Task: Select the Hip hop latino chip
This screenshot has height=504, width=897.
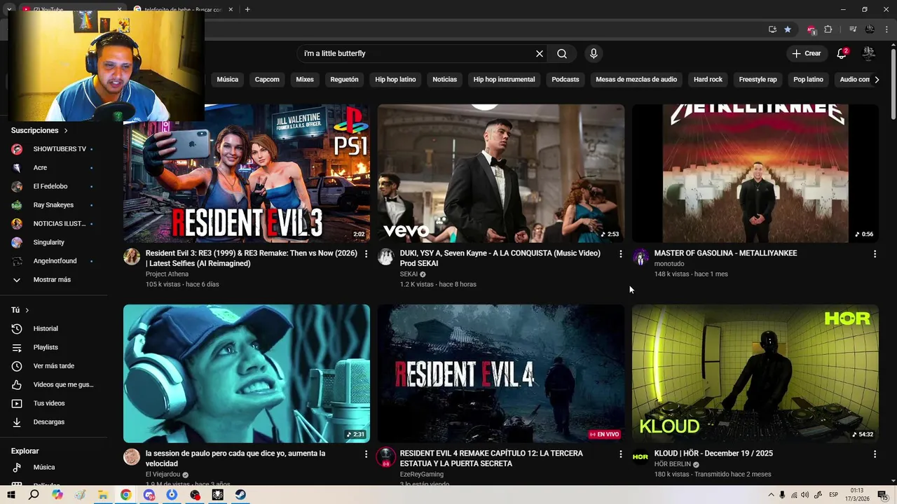Action: pos(395,79)
